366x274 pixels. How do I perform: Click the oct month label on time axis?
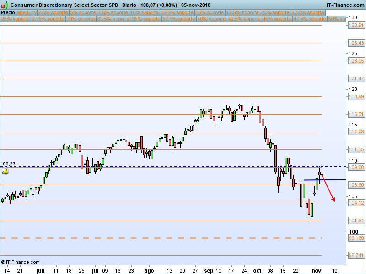click(x=257, y=271)
